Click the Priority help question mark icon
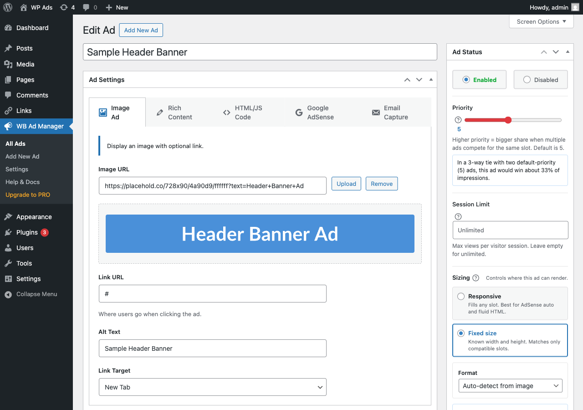Viewport: 583px width, 410px height. click(x=458, y=120)
